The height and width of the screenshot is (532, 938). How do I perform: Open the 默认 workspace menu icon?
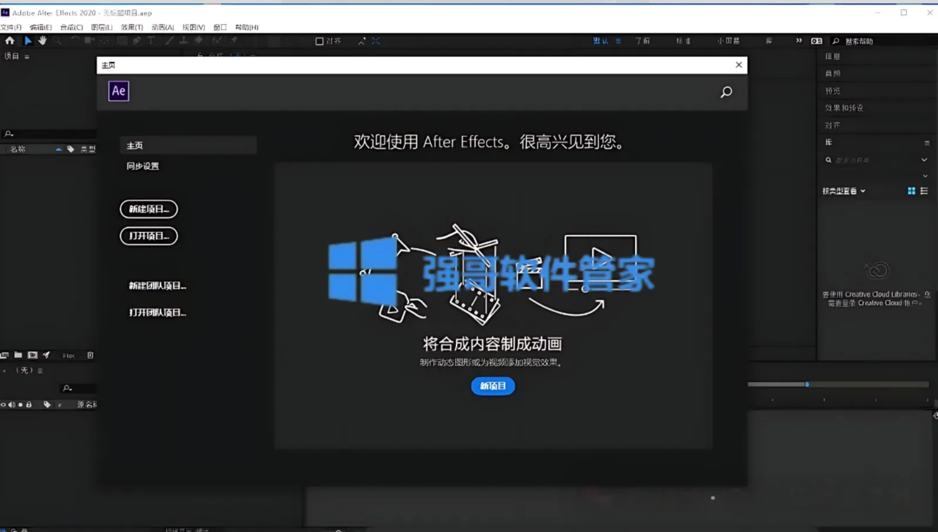(x=618, y=41)
